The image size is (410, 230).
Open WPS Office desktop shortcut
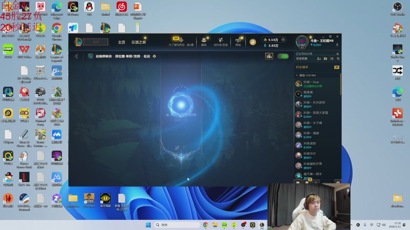(24, 51)
